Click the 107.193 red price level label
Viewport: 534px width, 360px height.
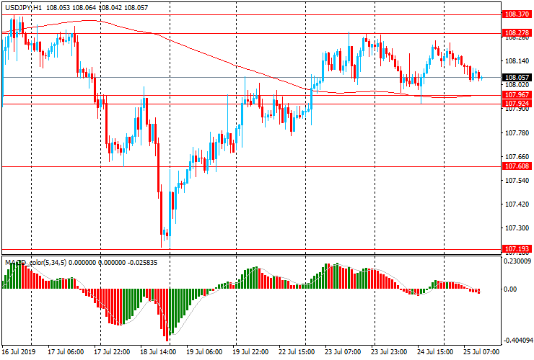[x=517, y=249]
